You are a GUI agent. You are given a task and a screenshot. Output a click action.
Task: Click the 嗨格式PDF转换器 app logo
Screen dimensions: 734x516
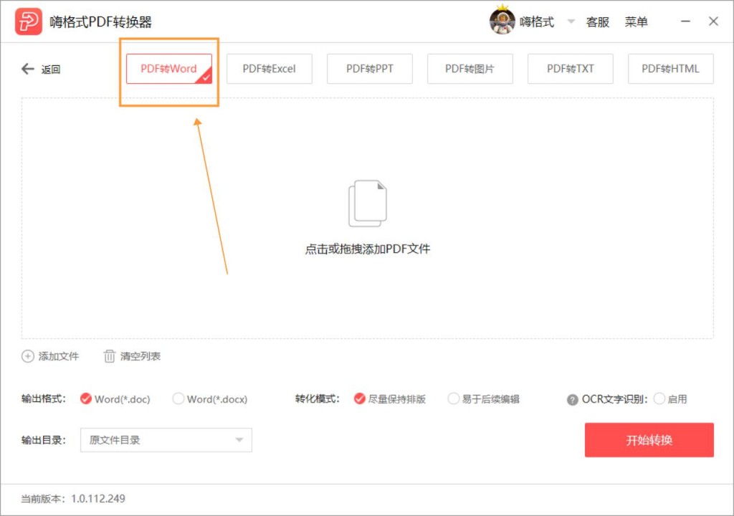point(29,21)
